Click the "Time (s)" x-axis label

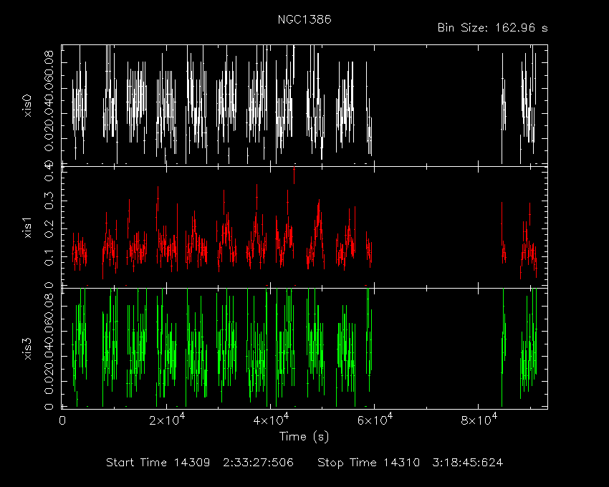click(x=304, y=437)
